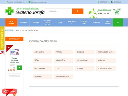
Task: Open Opalování in navigation bar
Action: 35,22
